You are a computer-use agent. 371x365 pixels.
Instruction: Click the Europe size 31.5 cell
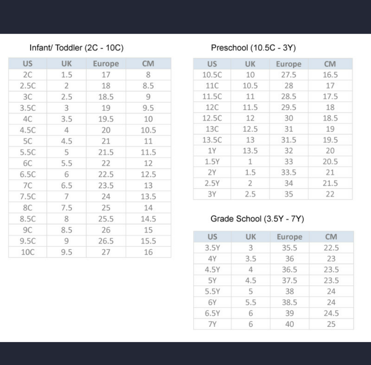tap(289, 140)
